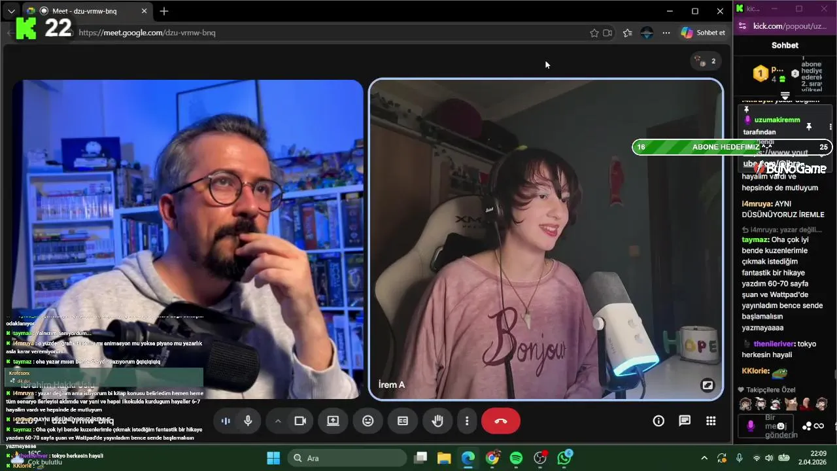Open volume control in system tray
Viewport: 837px width, 471px height.
point(770,458)
